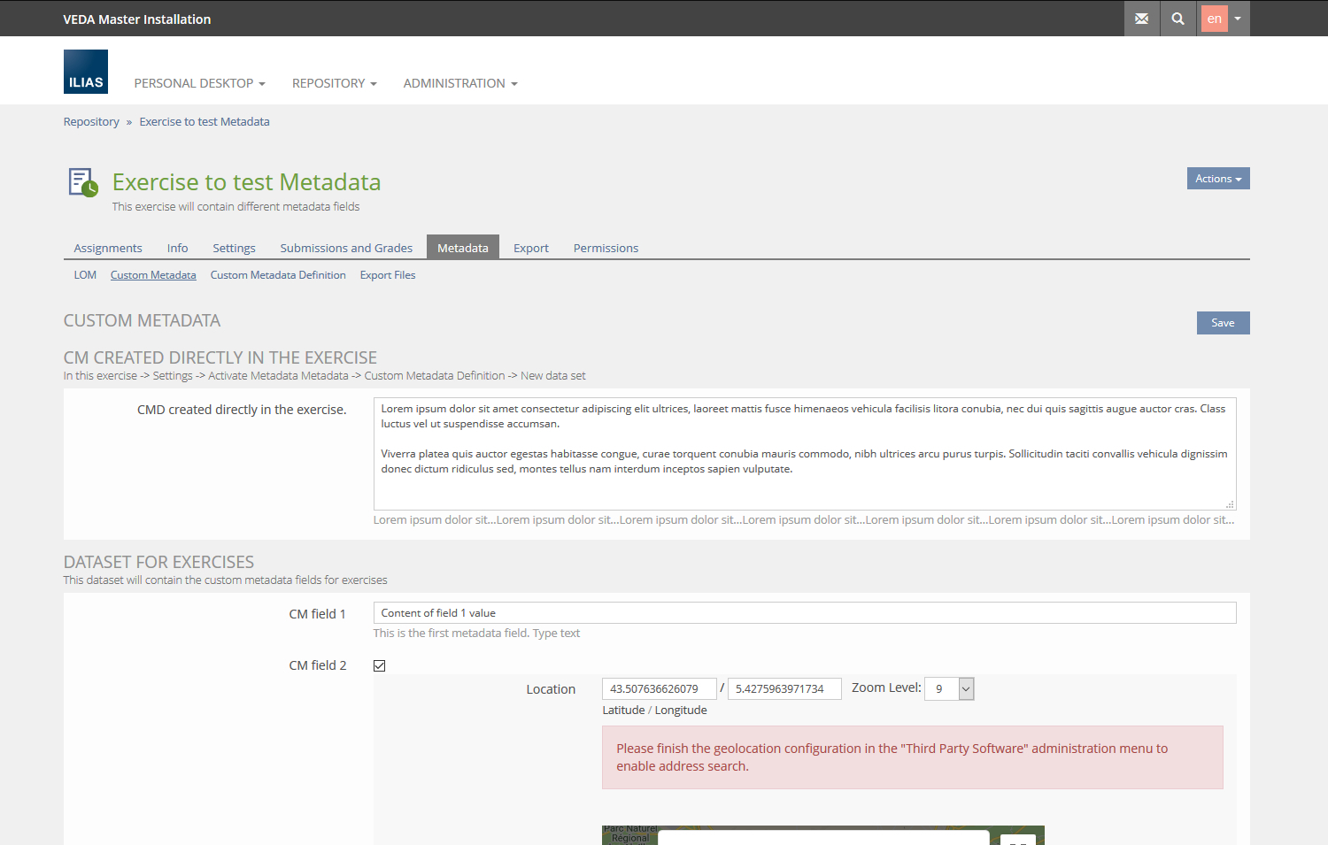Click the 'Location' label
Screen dimensions: 1328x845
click(x=551, y=689)
